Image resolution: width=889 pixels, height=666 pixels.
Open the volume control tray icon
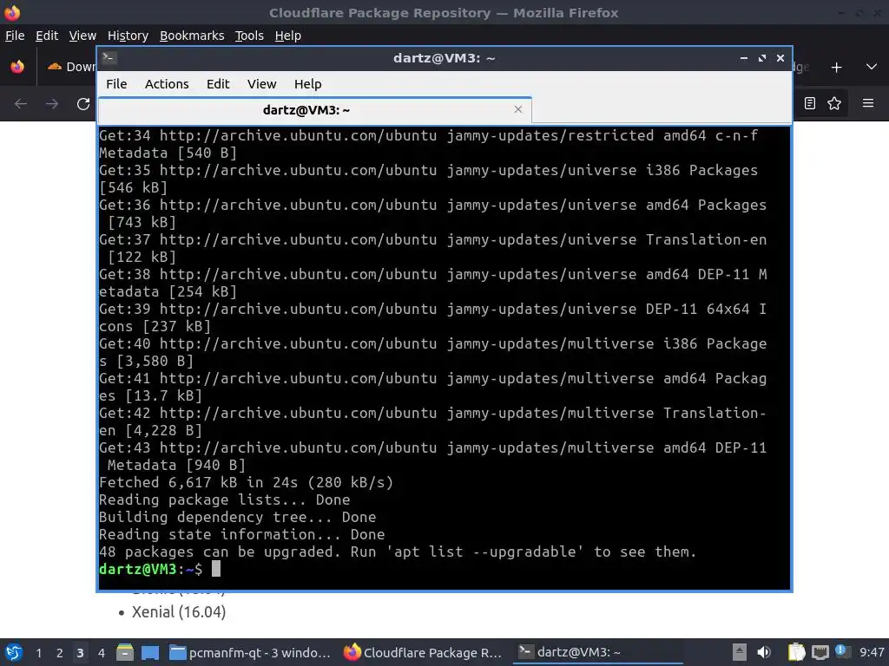tap(764, 652)
